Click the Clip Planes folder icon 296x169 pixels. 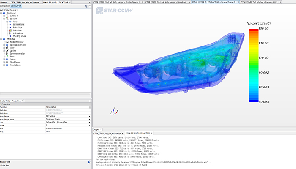pyautogui.click(x=7, y=62)
